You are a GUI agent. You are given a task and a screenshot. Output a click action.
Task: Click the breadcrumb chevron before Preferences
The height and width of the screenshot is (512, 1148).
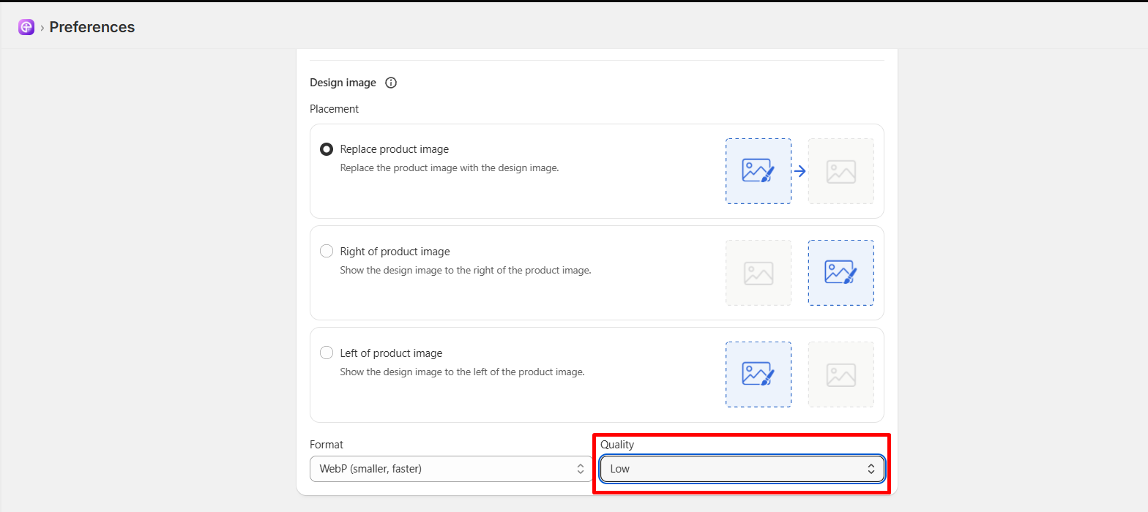tap(42, 28)
